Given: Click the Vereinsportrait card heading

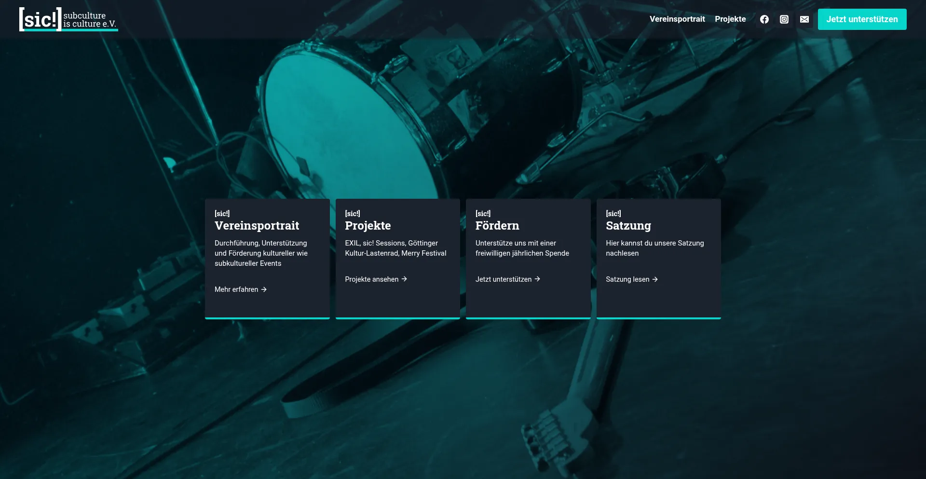Looking at the screenshot, I should click(x=257, y=226).
